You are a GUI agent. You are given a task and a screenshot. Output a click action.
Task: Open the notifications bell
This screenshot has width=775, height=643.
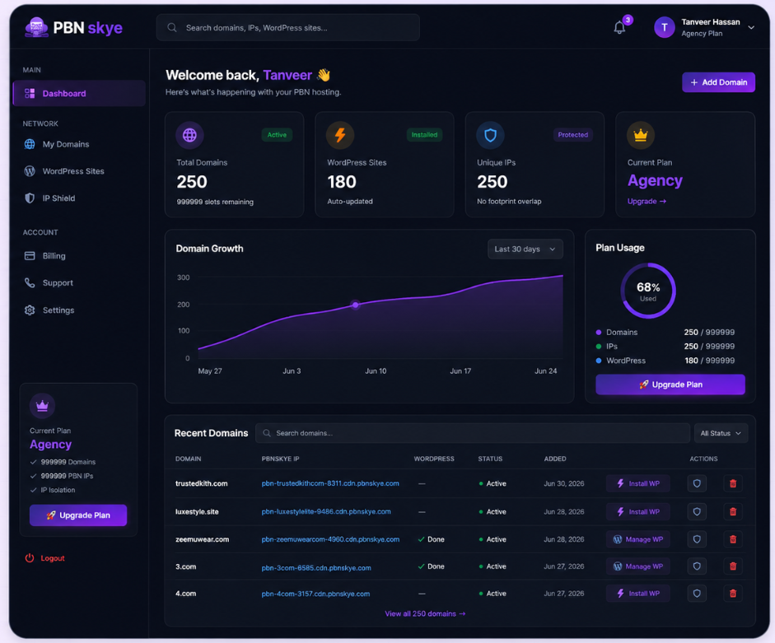click(619, 28)
